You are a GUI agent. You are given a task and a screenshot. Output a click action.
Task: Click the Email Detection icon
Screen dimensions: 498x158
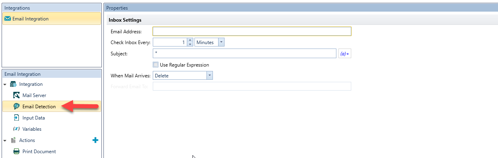coord(16,107)
